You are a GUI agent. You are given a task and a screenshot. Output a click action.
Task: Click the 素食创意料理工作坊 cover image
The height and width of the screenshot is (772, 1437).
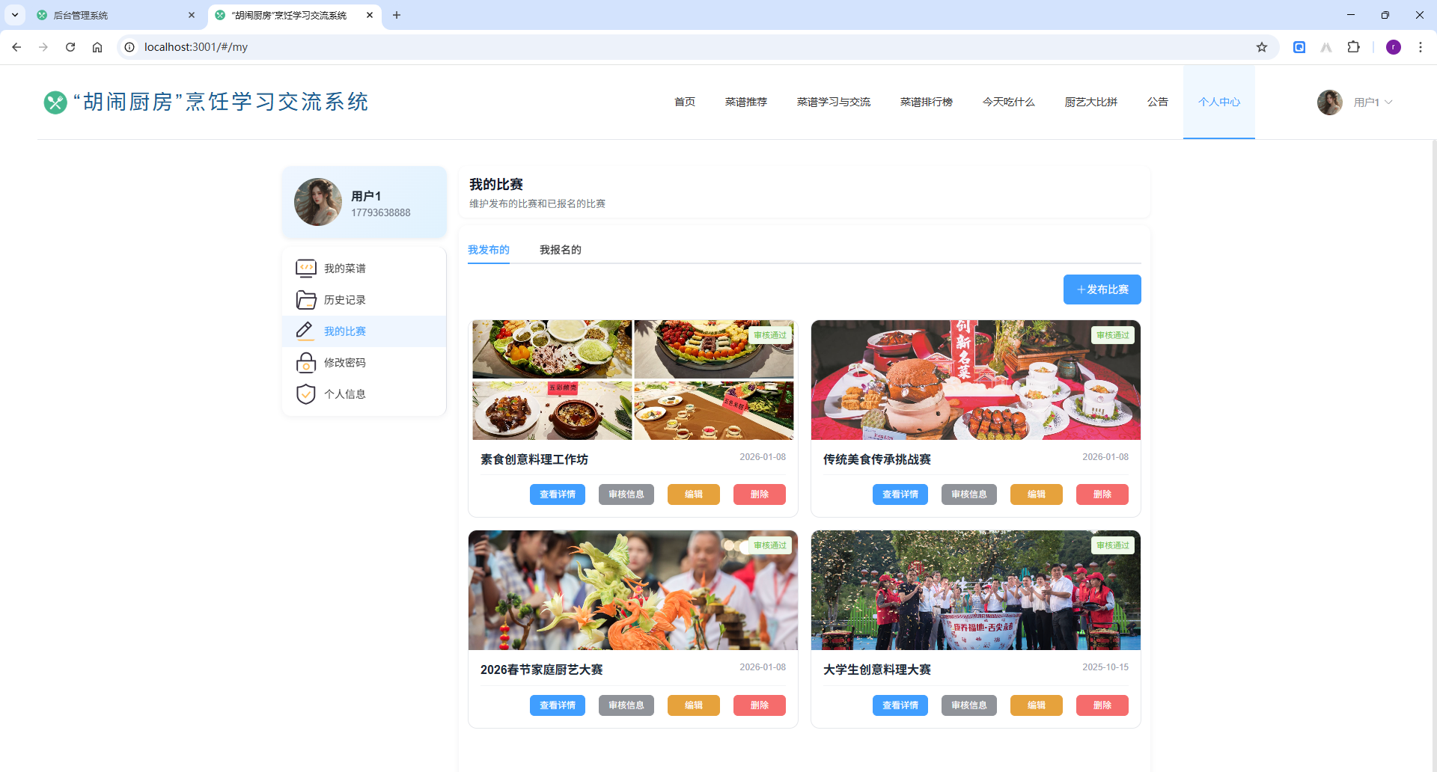coord(633,380)
